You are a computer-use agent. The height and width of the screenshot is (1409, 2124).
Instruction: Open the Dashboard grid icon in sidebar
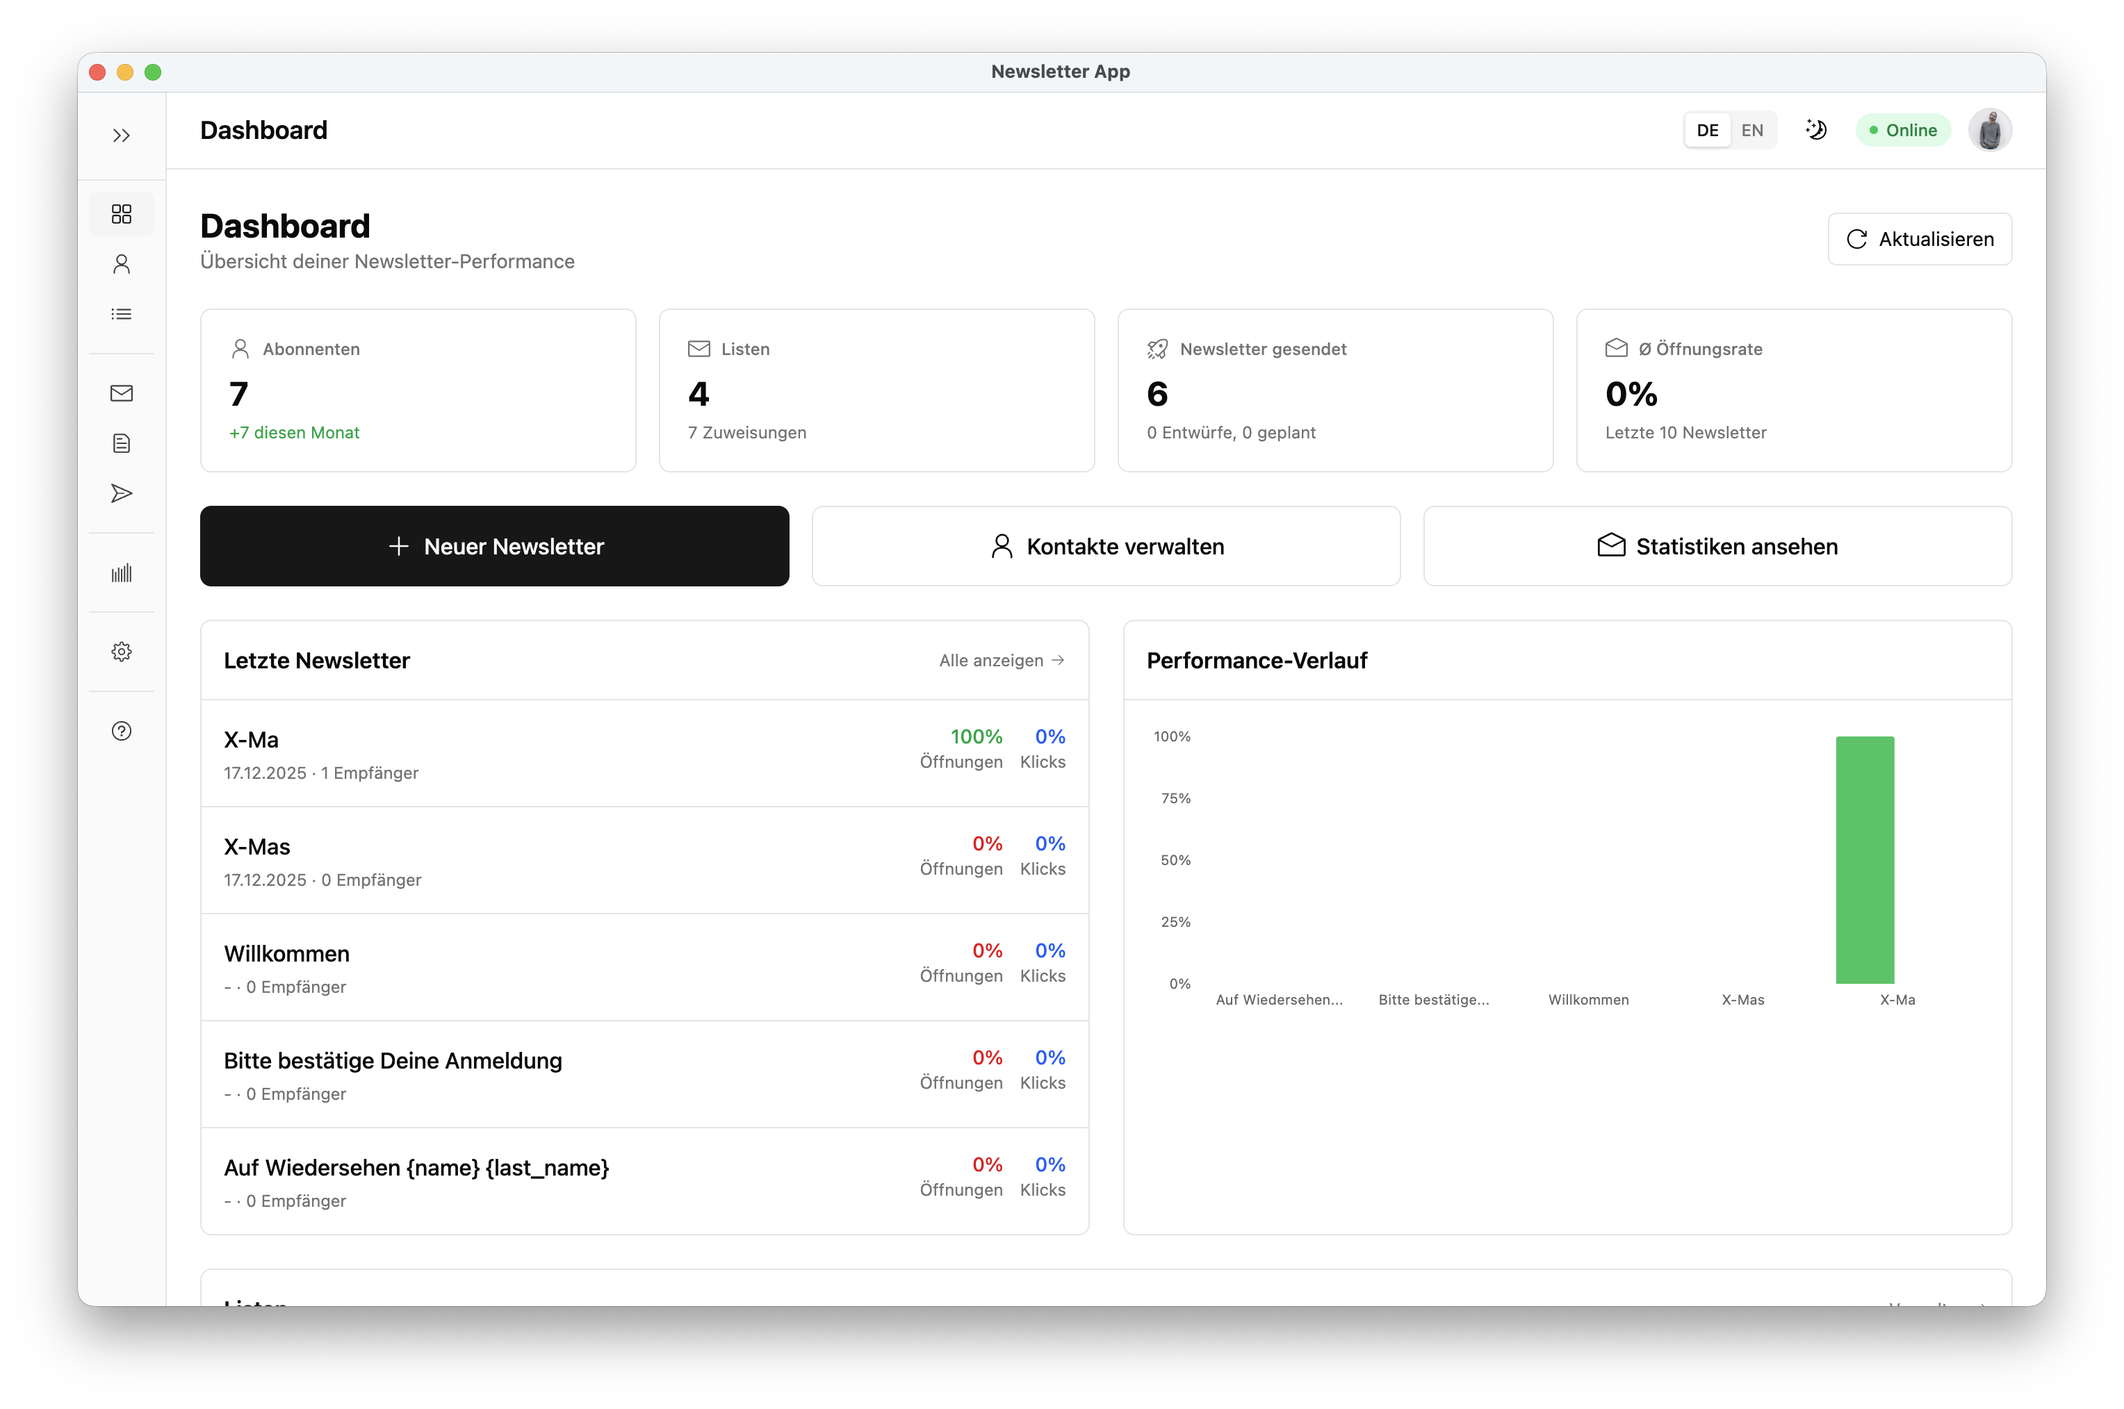122,214
